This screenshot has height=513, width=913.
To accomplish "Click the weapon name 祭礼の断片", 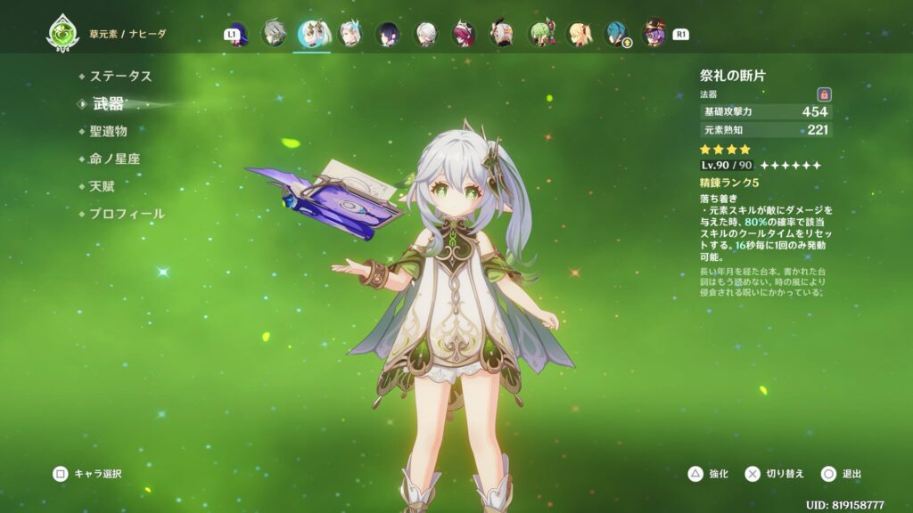I will 733,76.
